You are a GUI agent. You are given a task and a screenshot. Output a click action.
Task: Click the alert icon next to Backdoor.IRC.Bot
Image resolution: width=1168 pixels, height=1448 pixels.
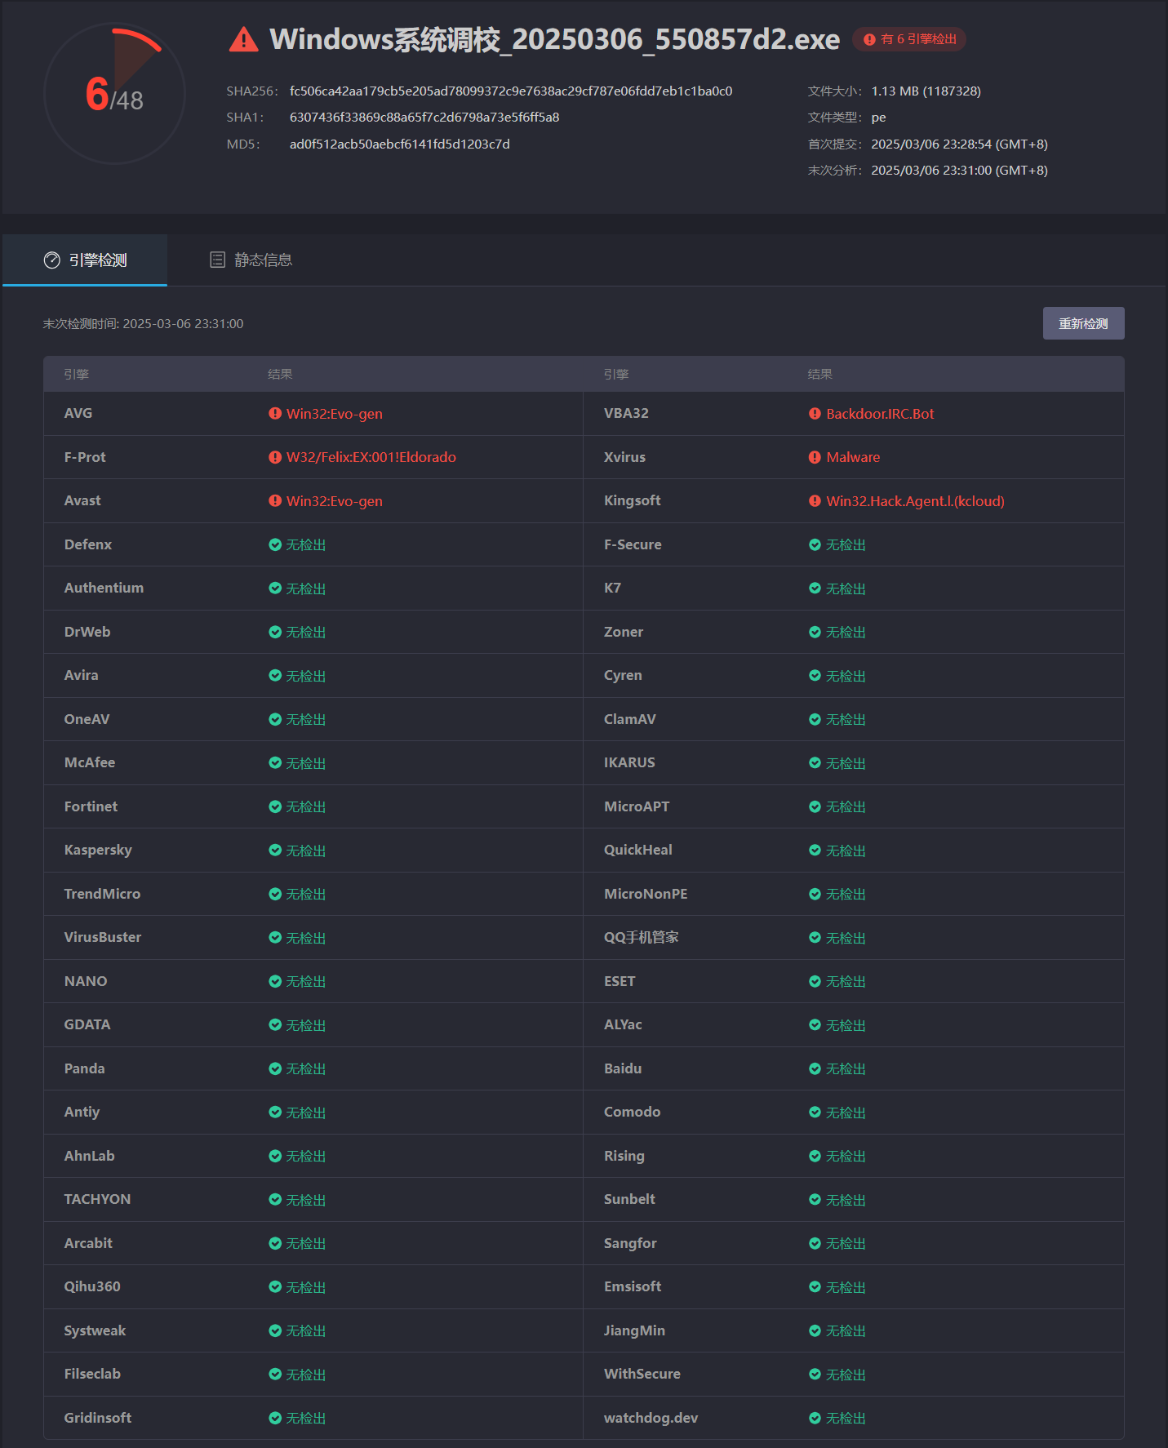click(815, 414)
